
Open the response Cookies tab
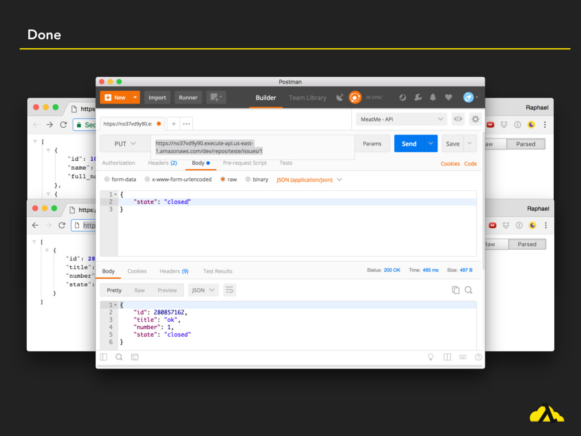[x=137, y=271]
